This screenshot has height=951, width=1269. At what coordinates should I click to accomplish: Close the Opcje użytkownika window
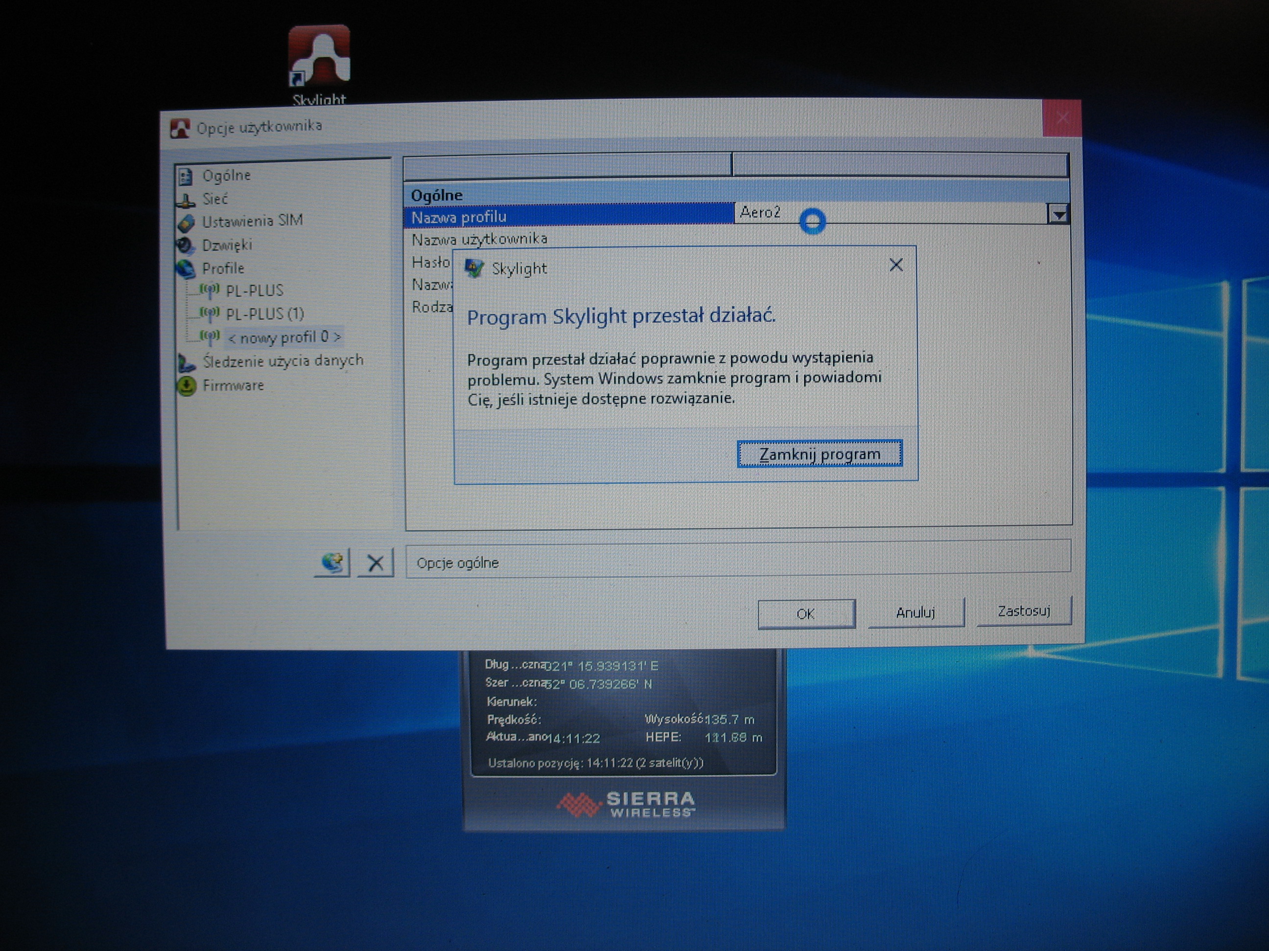[x=1062, y=118]
